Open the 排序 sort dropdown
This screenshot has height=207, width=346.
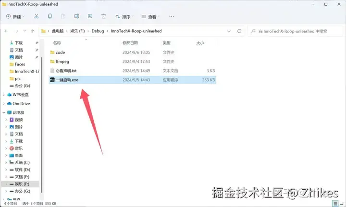[x=124, y=16]
